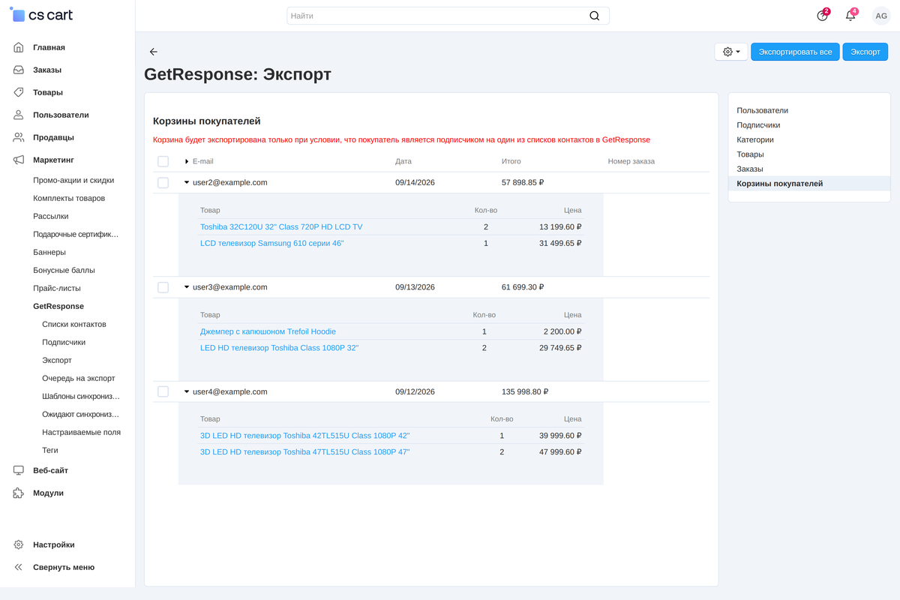Click the CS-Cart logo

pyautogui.click(x=42, y=15)
